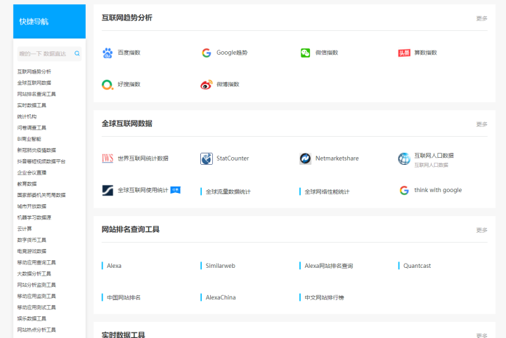Select 网站热点分析工具 in the sidebar
506x338 pixels.
[x=37, y=330]
